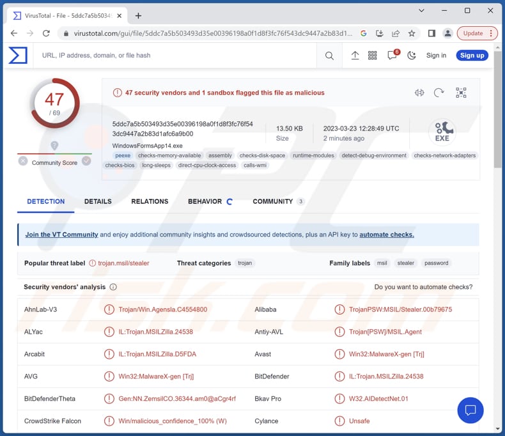Click the VirusTotal logo icon

(x=18, y=56)
